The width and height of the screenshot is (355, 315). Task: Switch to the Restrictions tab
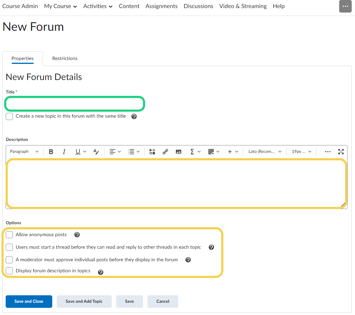click(65, 59)
